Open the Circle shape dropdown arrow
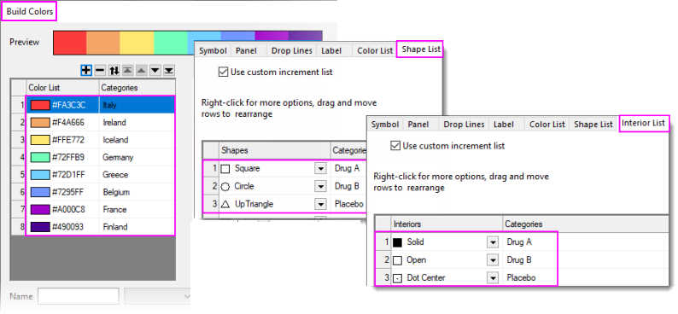The height and width of the screenshot is (314, 678). pos(320,187)
